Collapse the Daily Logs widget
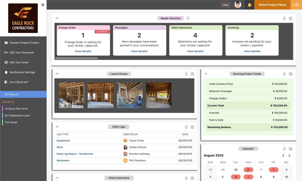Screen dimensions: 302x181 [x=57, y=127]
